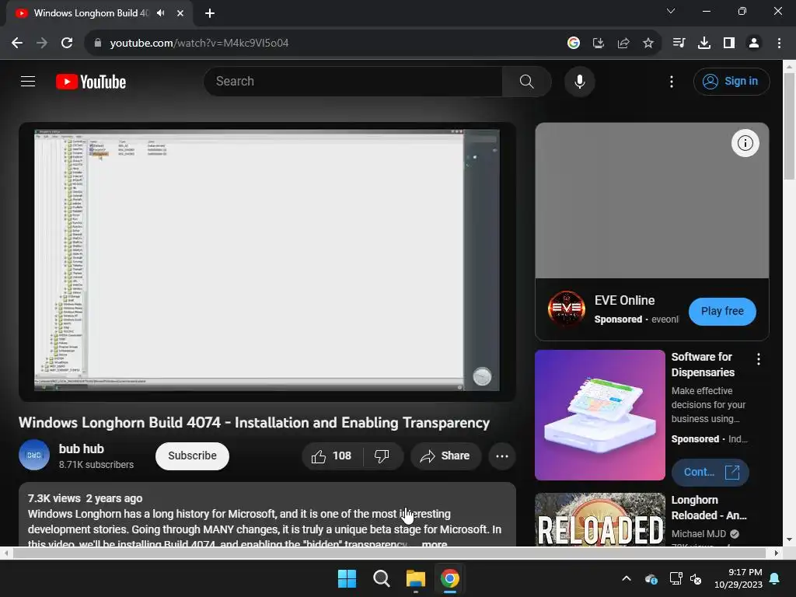This screenshot has height=597, width=796.
Task: Open Chrome profile menu
Action: pos(754,44)
